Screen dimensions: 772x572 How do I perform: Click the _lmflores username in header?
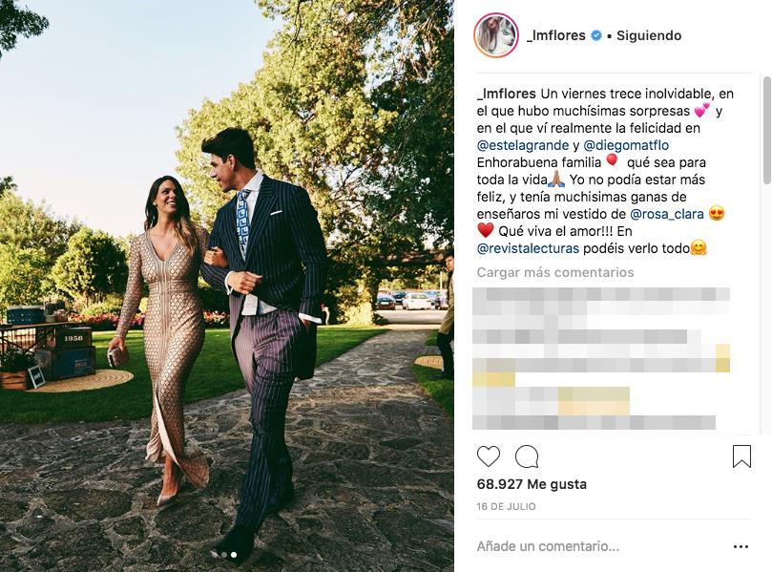click(556, 35)
